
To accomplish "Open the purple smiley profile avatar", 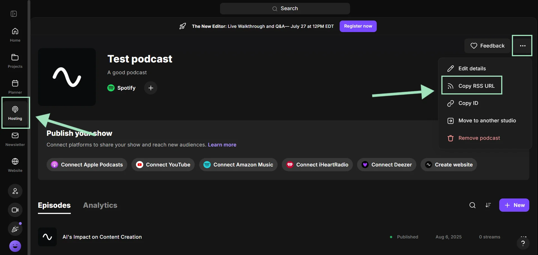I will point(15,246).
